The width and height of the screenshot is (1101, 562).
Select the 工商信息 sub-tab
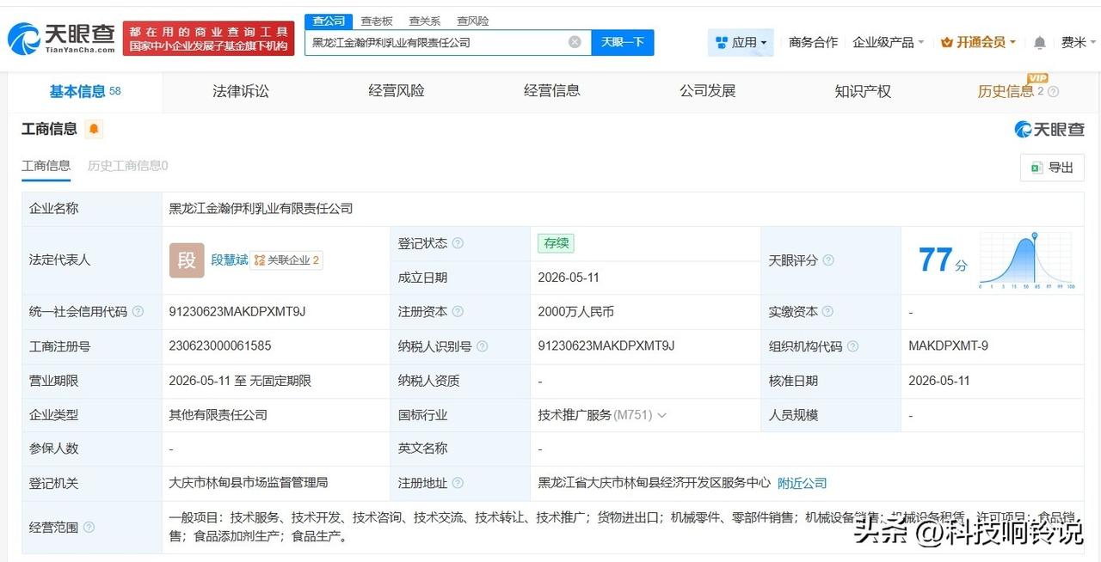pyautogui.click(x=46, y=166)
